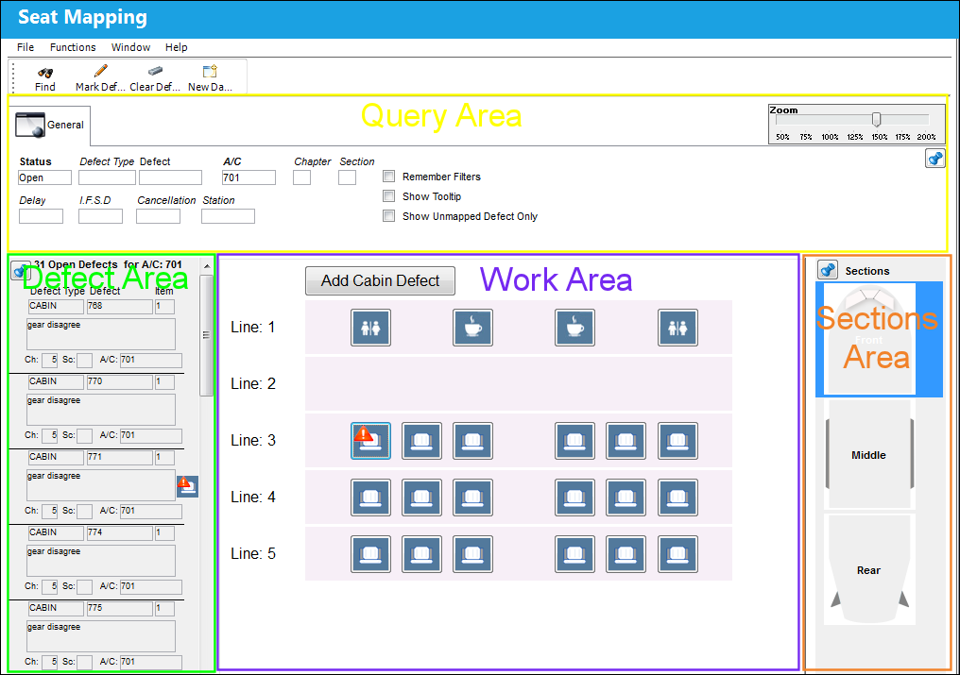Tick the Show Unmapped Defect Only checkbox

[388, 215]
